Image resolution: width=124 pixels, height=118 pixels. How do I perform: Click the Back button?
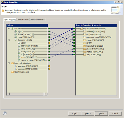click(75, 113)
